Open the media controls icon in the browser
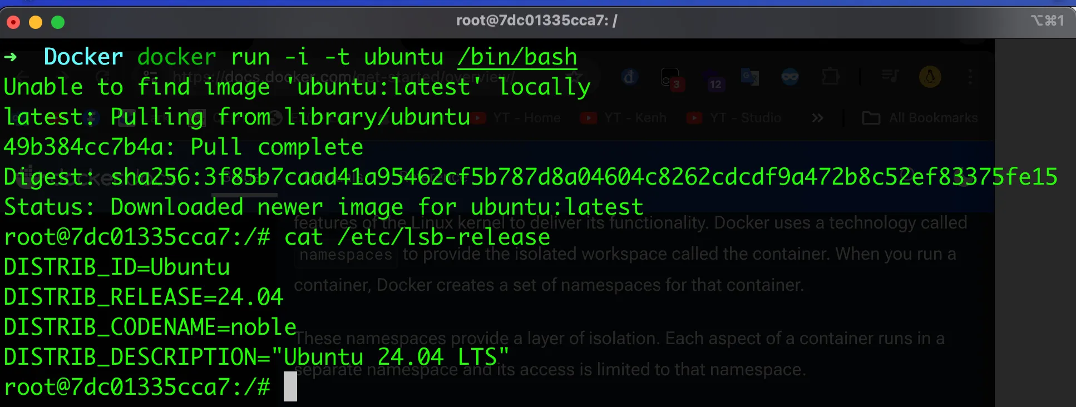 click(x=890, y=77)
